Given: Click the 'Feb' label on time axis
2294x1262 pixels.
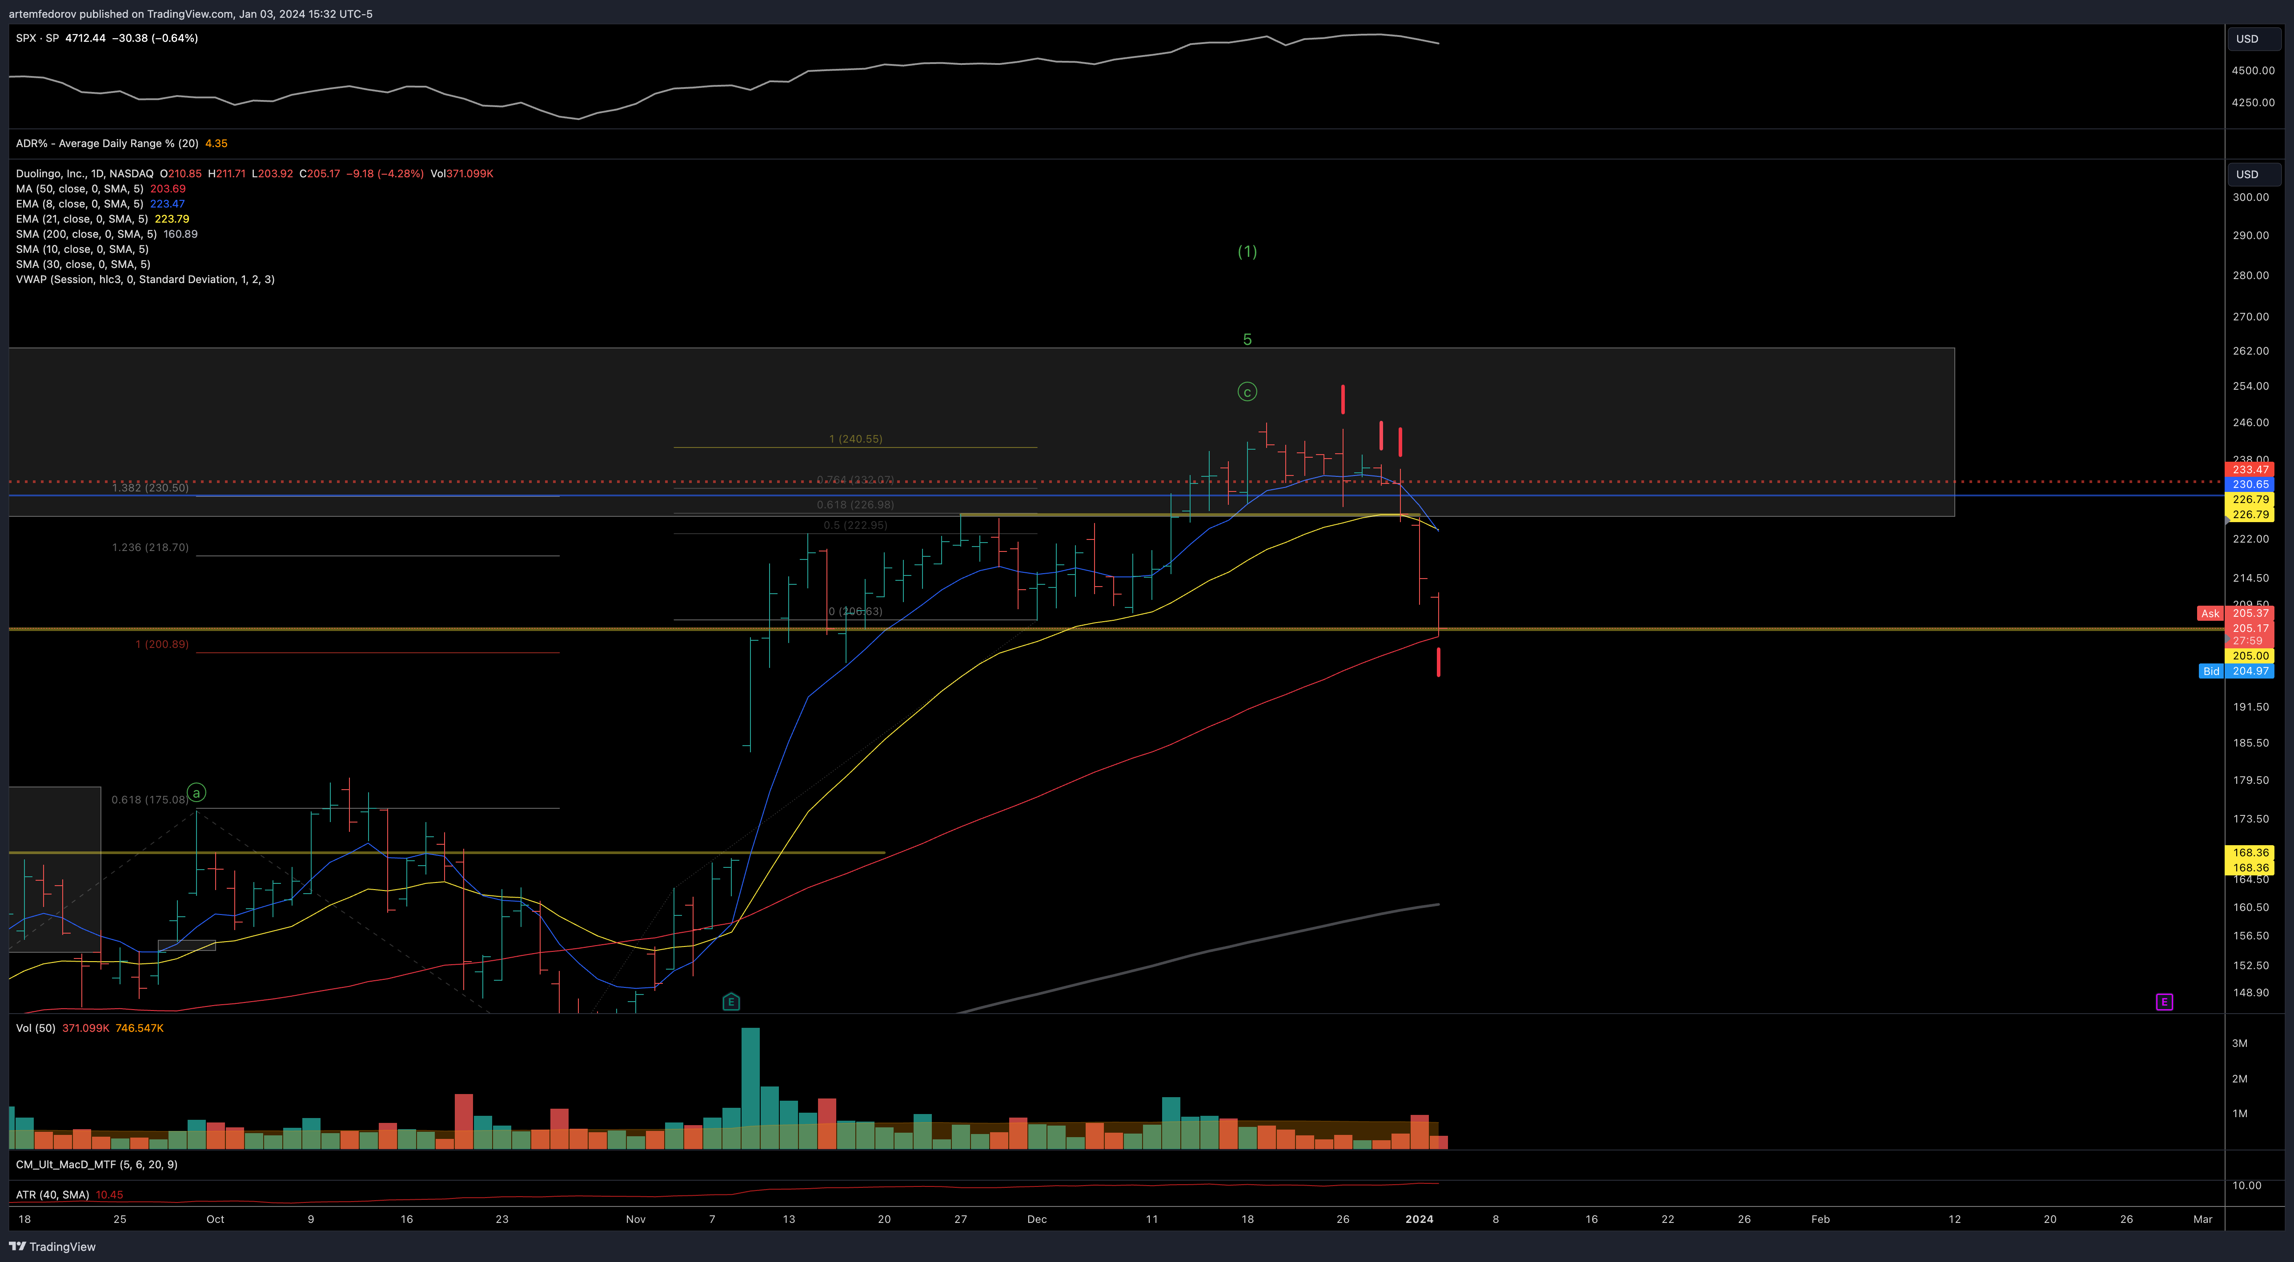Looking at the screenshot, I should point(1820,1219).
